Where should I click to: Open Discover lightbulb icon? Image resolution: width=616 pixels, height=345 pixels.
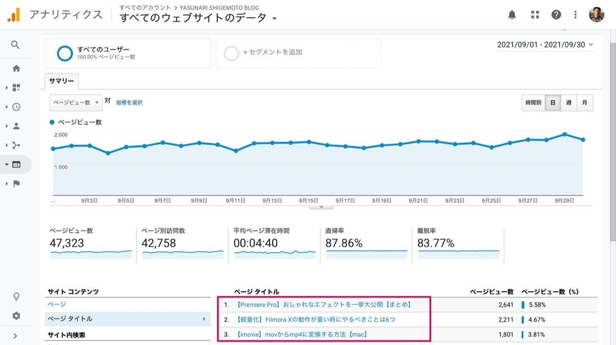tap(16, 297)
